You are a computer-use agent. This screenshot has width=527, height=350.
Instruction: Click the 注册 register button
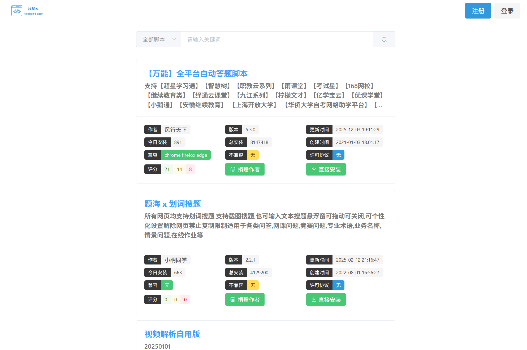478,11
